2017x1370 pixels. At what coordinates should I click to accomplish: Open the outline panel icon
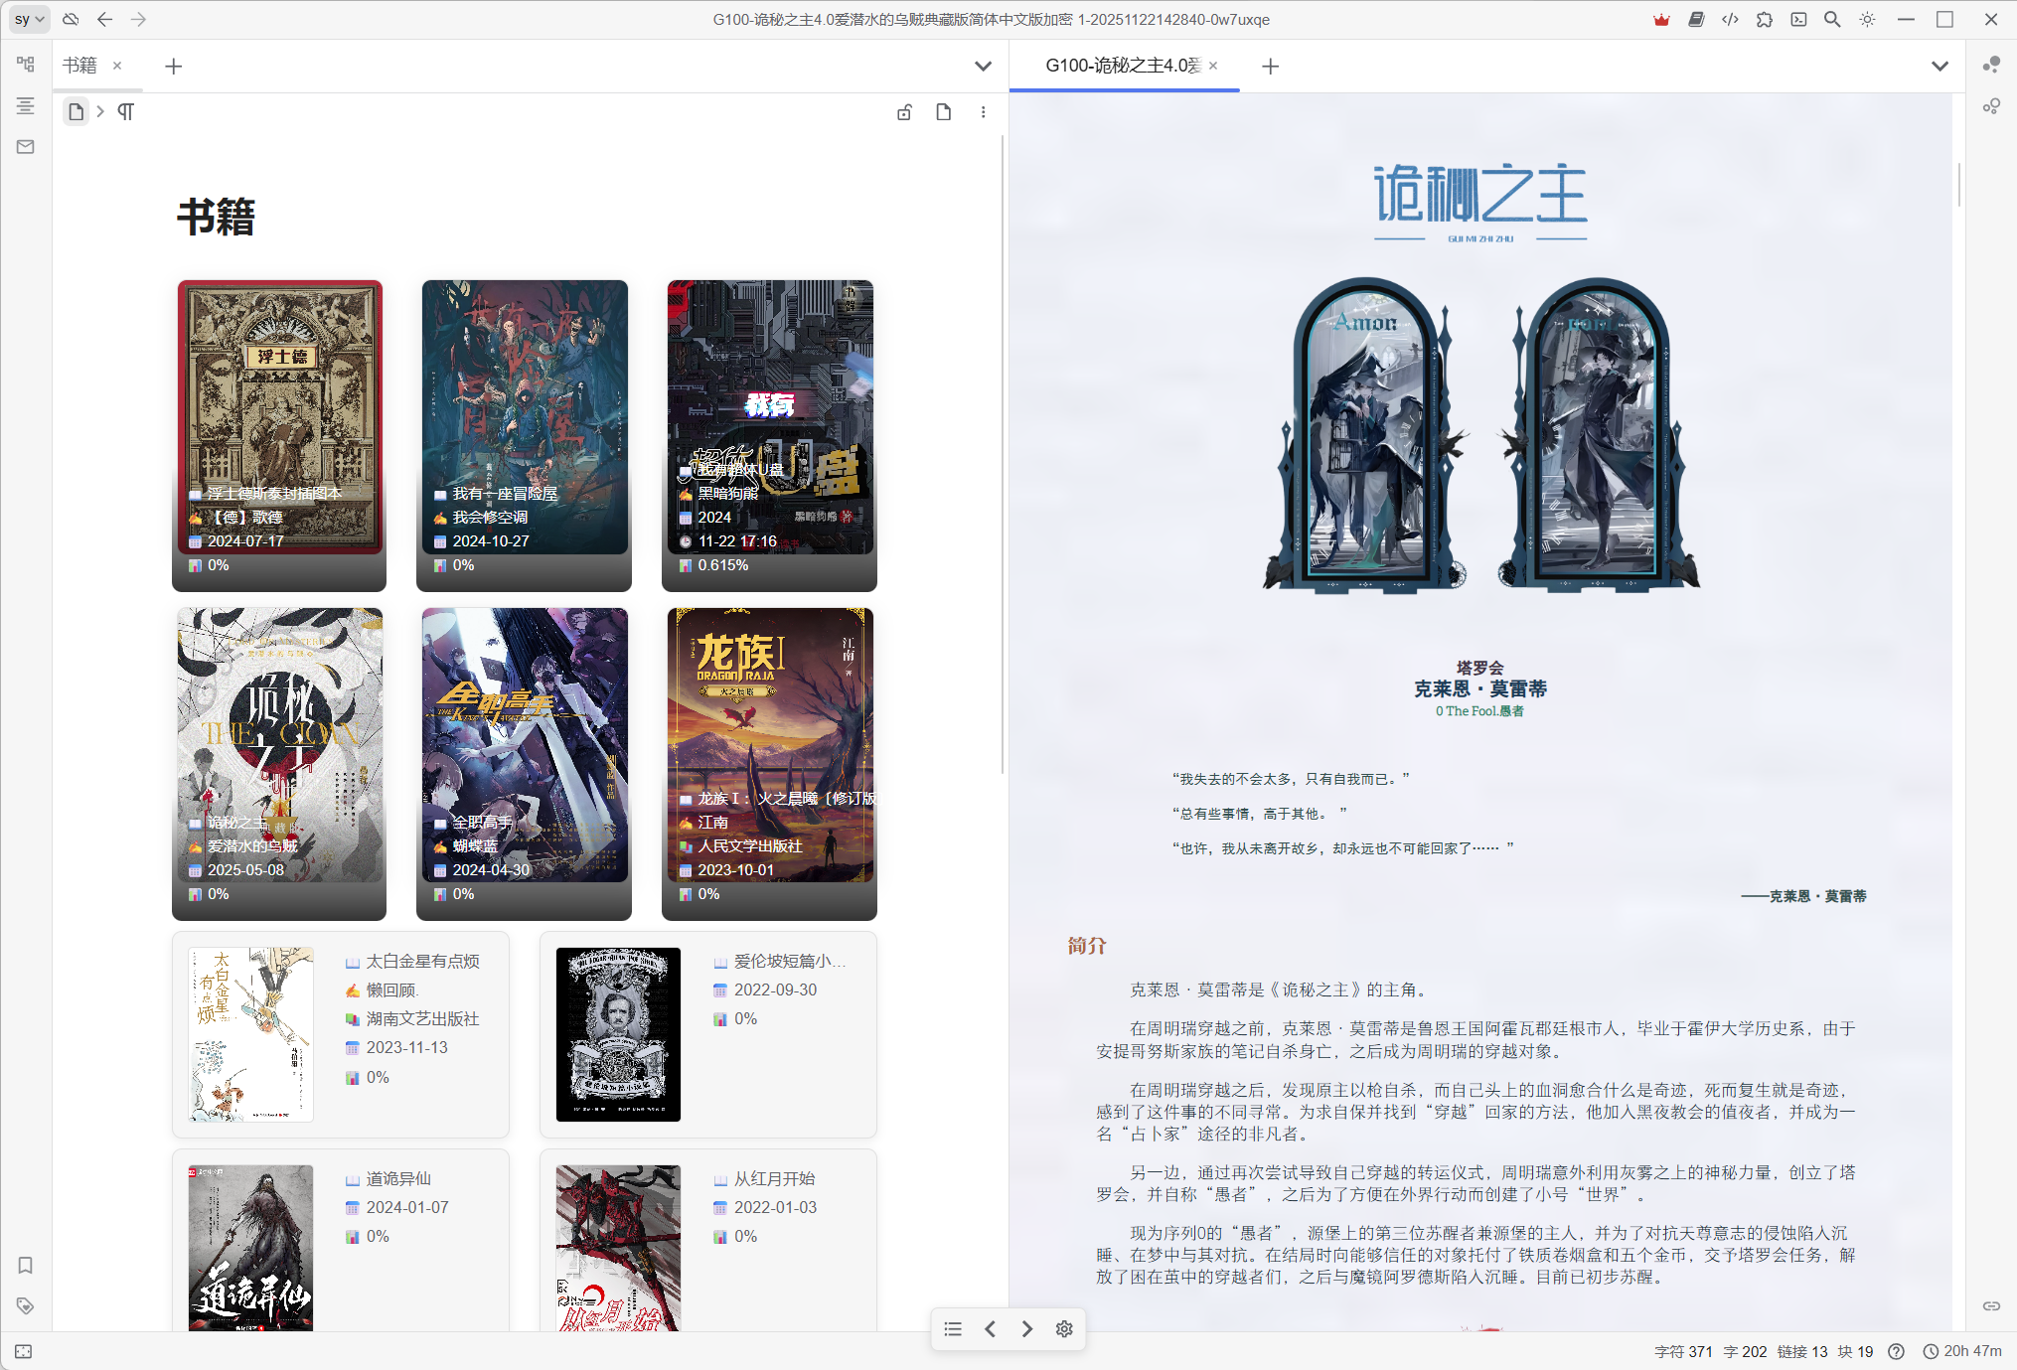pyautogui.click(x=26, y=105)
